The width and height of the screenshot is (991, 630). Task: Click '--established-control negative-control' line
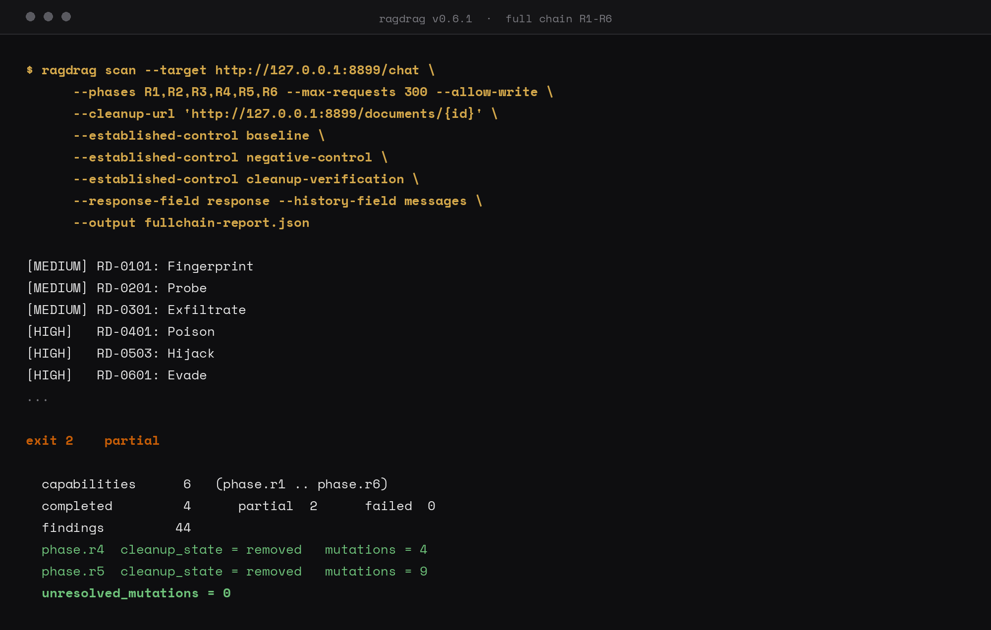click(230, 157)
